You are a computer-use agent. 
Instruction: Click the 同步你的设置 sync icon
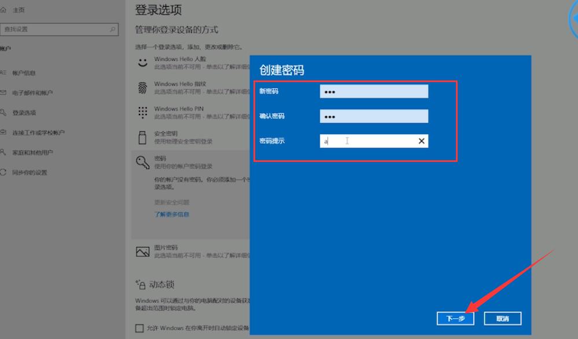(x=3, y=172)
